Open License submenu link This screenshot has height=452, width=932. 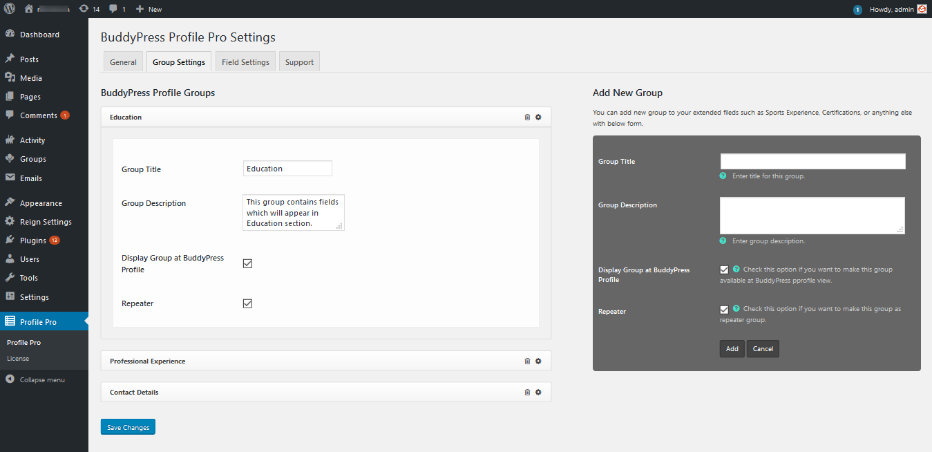[18, 358]
